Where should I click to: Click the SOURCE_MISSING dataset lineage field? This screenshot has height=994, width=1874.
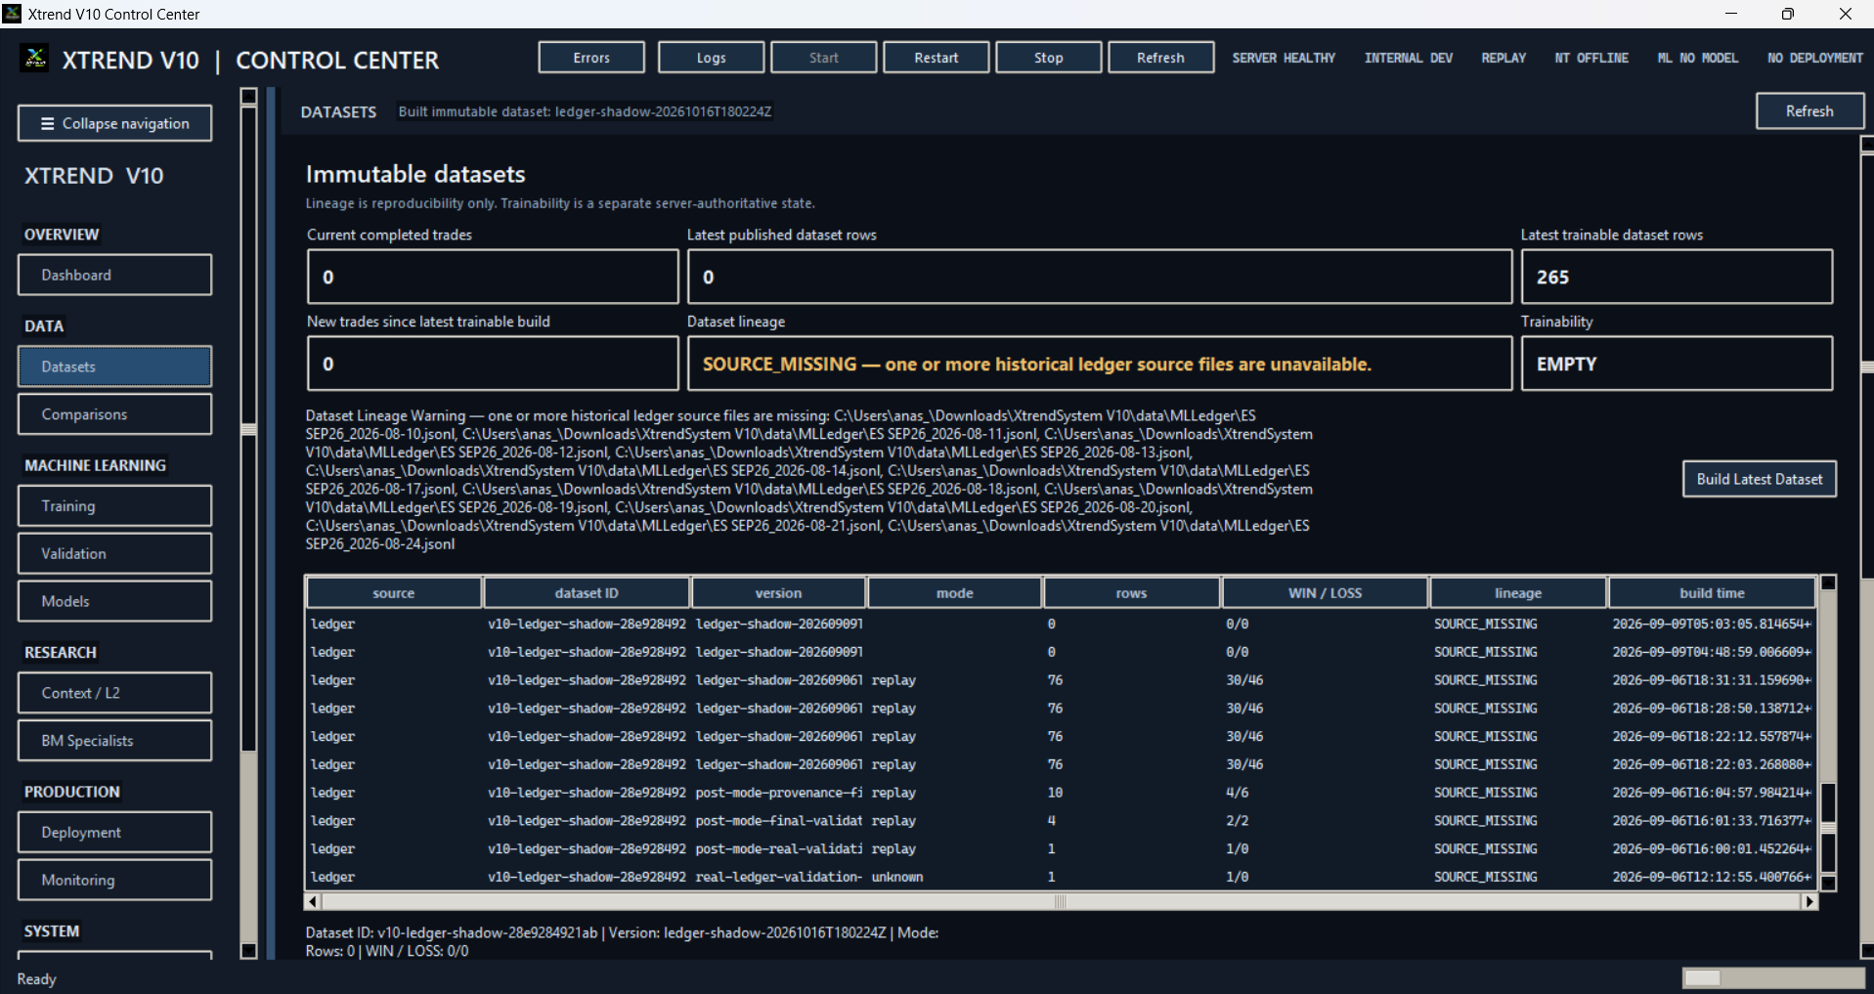pyautogui.click(x=1100, y=364)
